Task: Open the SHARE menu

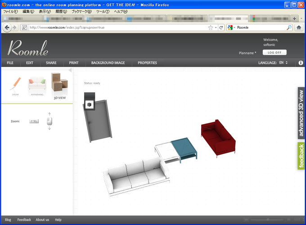Action: pos(51,63)
